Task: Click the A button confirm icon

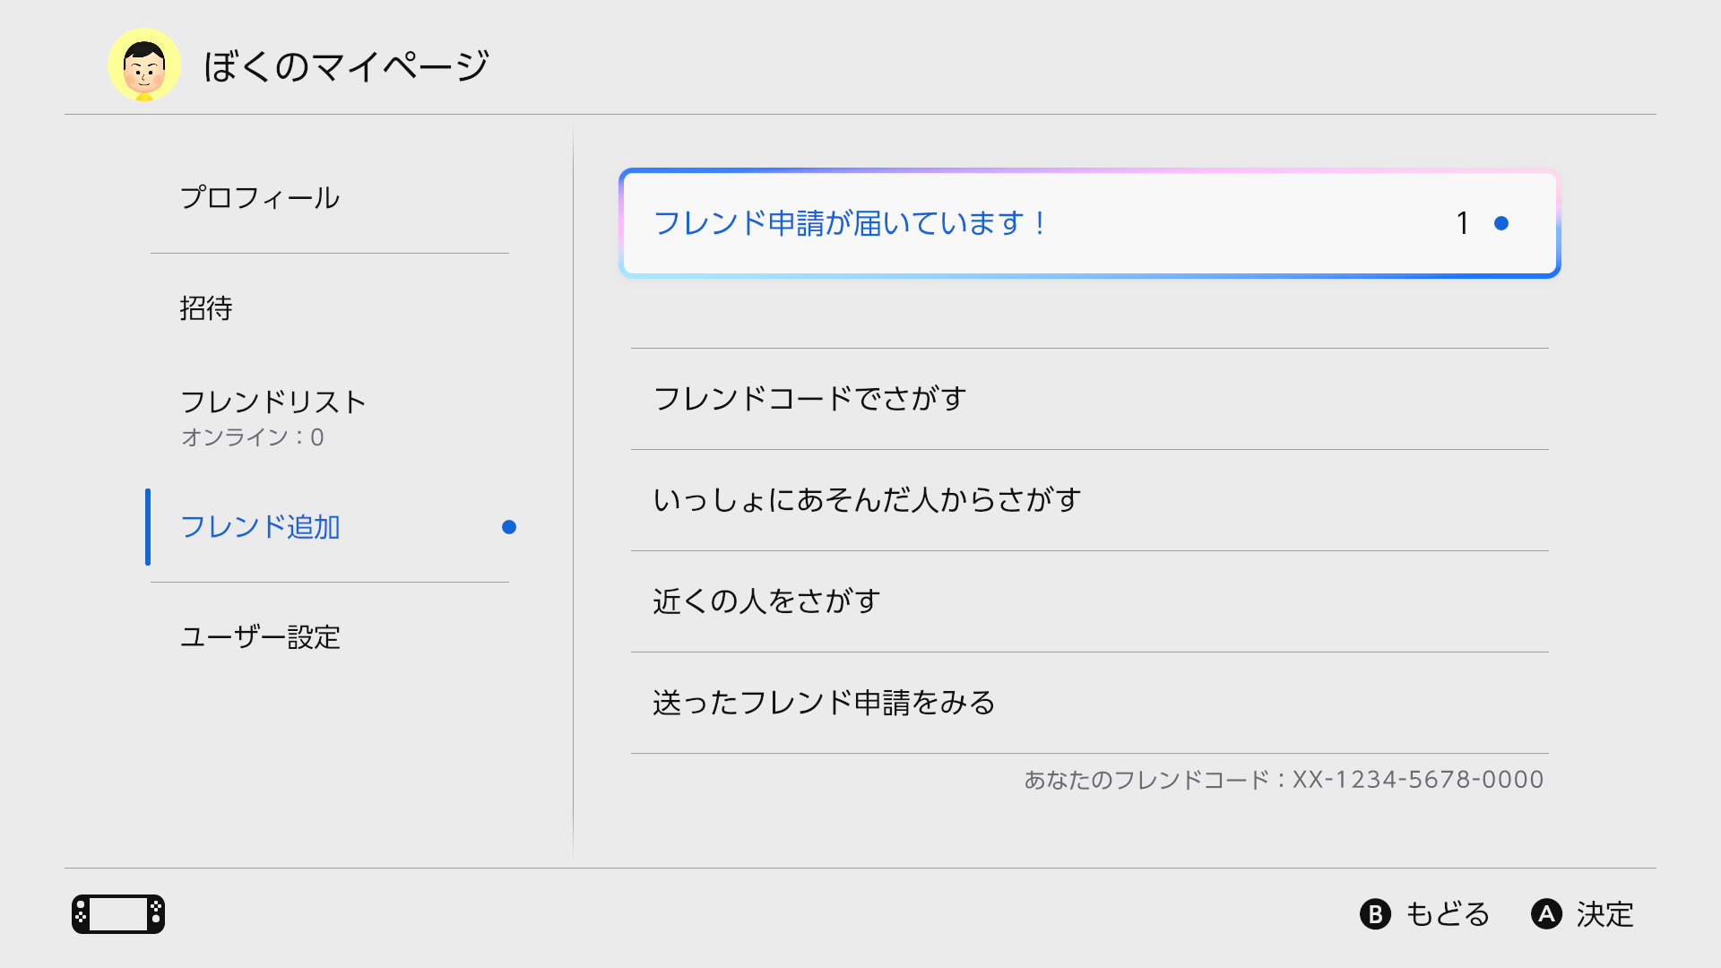Action: coord(1546,914)
